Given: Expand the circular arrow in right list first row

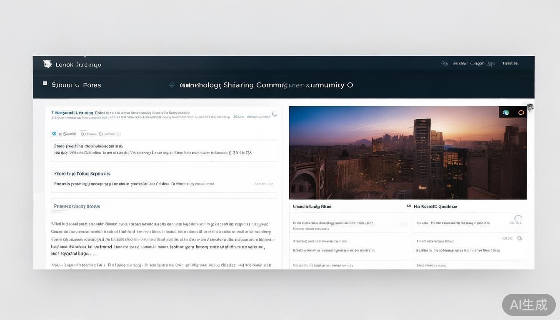Looking at the screenshot, I should 518,218.
